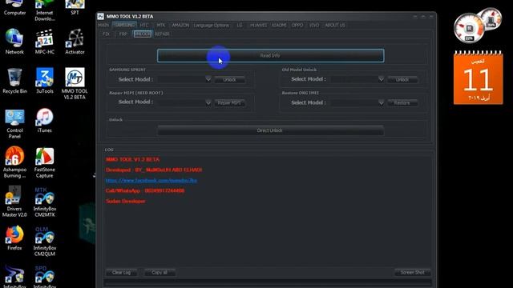Click the Restore button
The height and width of the screenshot is (288, 513).
pyautogui.click(x=402, y=103)
